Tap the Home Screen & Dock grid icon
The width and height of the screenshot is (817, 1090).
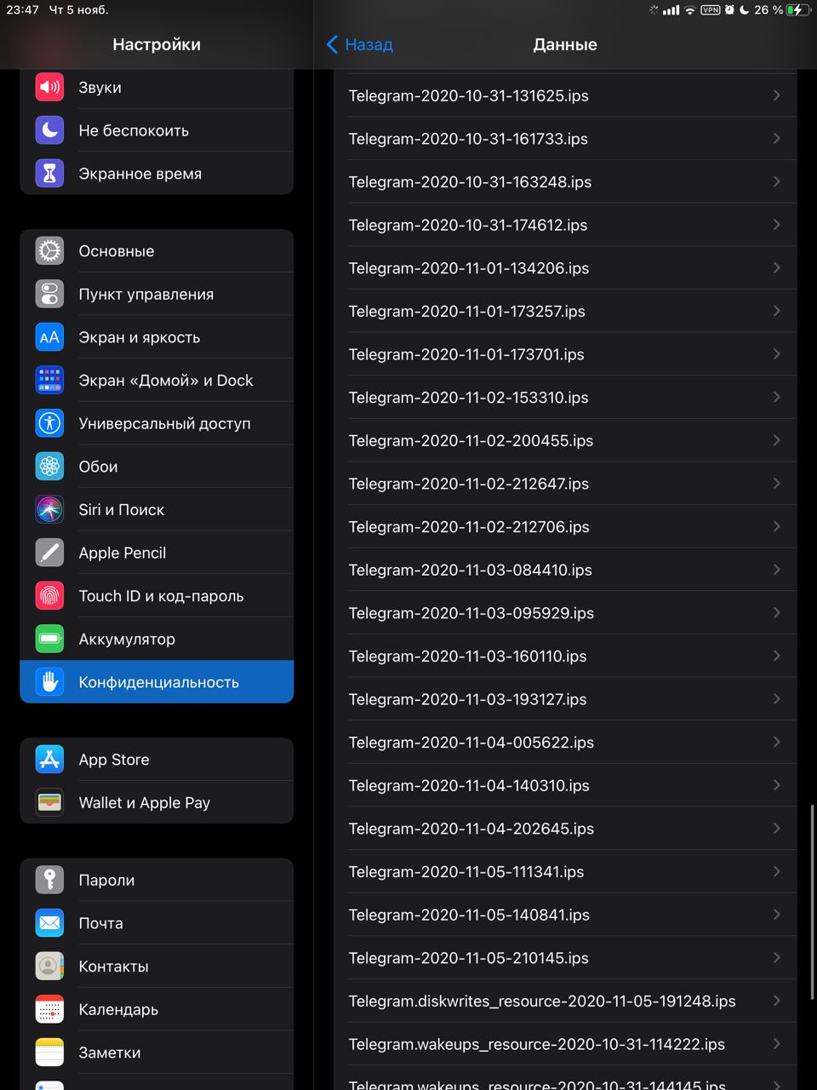click(49, 380)
